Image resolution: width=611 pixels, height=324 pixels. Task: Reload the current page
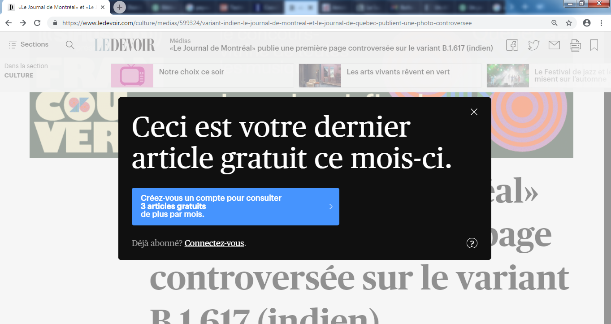tap(37, 22)
